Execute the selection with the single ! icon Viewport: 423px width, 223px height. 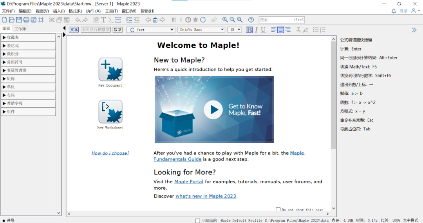(x=181, y=20)
